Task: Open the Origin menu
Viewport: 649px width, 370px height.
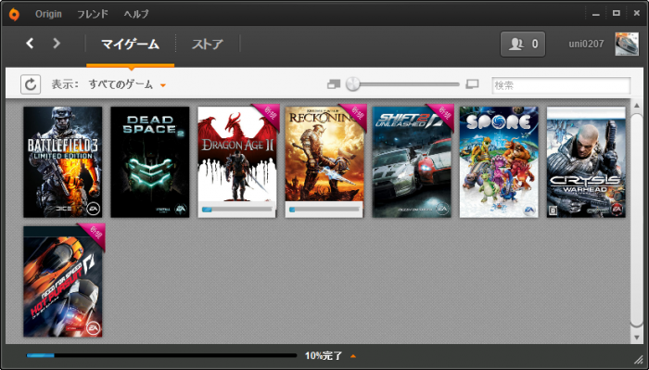Action: click(48, 14)
